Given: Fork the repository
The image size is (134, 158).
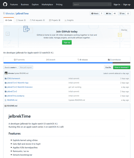Looking at the screenshot, I should (x=122, y=14).
